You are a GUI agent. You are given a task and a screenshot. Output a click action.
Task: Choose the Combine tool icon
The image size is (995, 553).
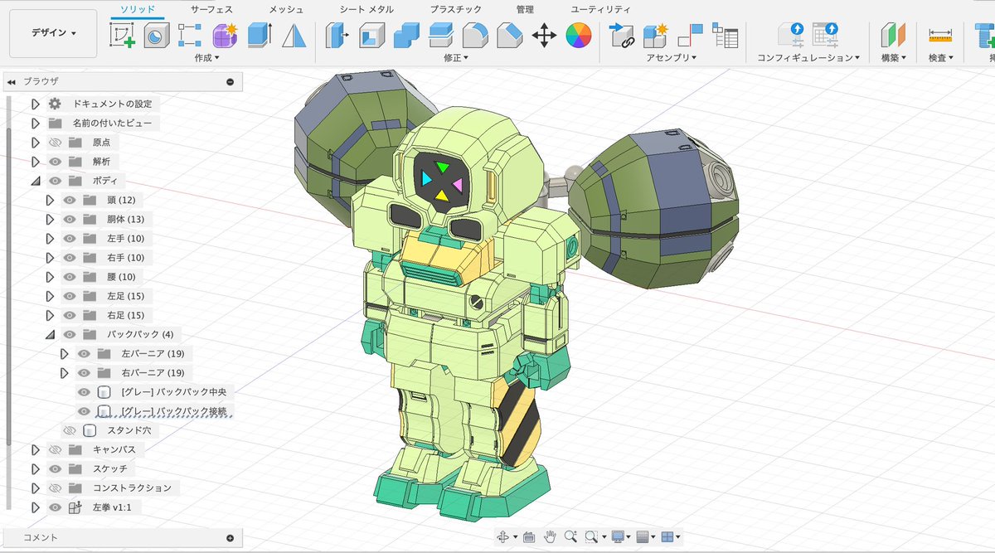pos(406,36)
